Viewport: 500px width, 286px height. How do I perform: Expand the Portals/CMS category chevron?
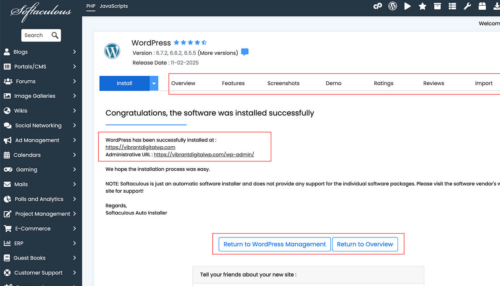tap(74, 66)
